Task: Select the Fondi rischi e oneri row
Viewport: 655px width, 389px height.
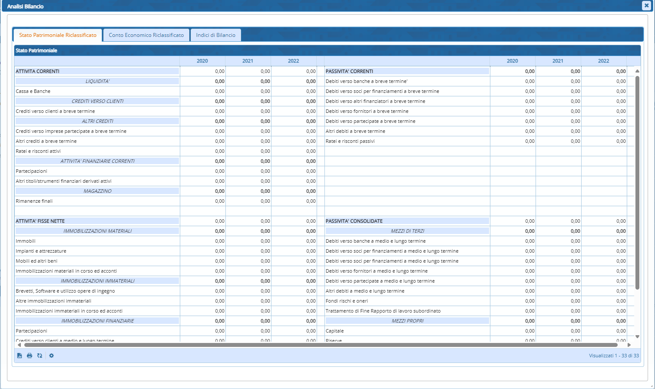Action: [x=347, y=301]
